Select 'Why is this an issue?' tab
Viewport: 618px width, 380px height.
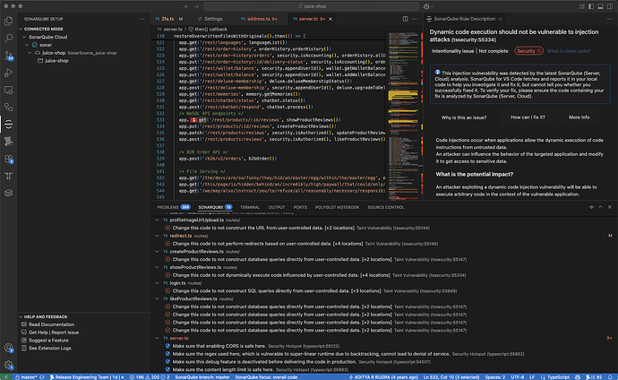[464, 117]
